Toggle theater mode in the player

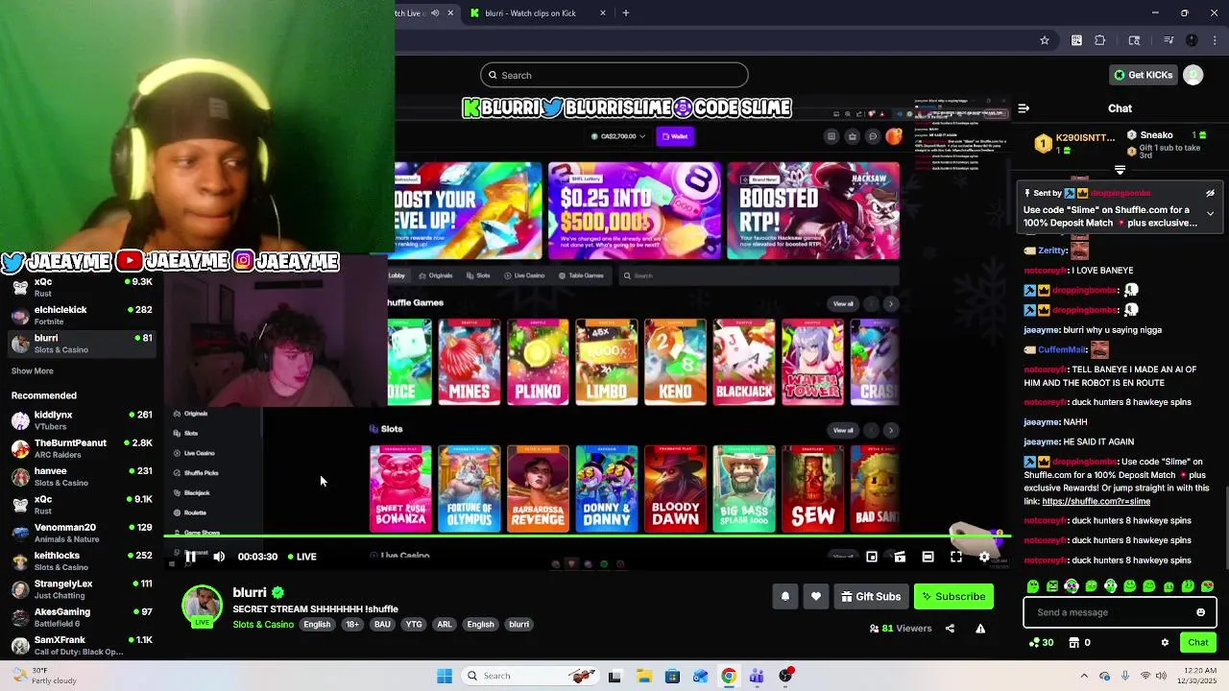pos(928,557)
